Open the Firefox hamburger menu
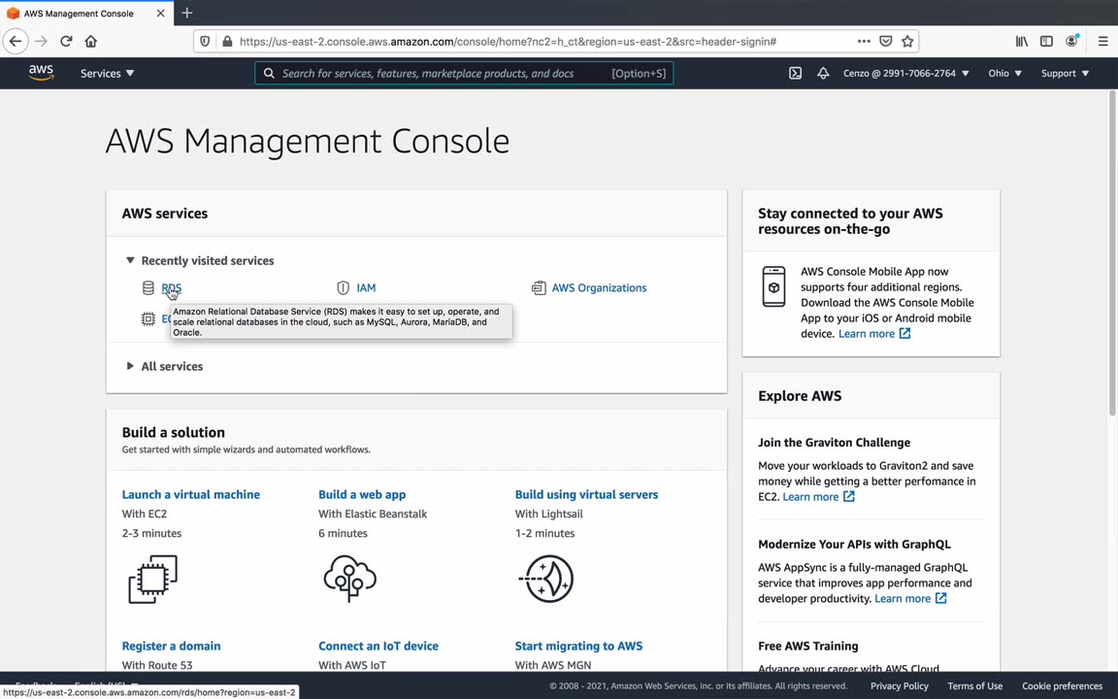1118x699 pixels. (1102, 42)
